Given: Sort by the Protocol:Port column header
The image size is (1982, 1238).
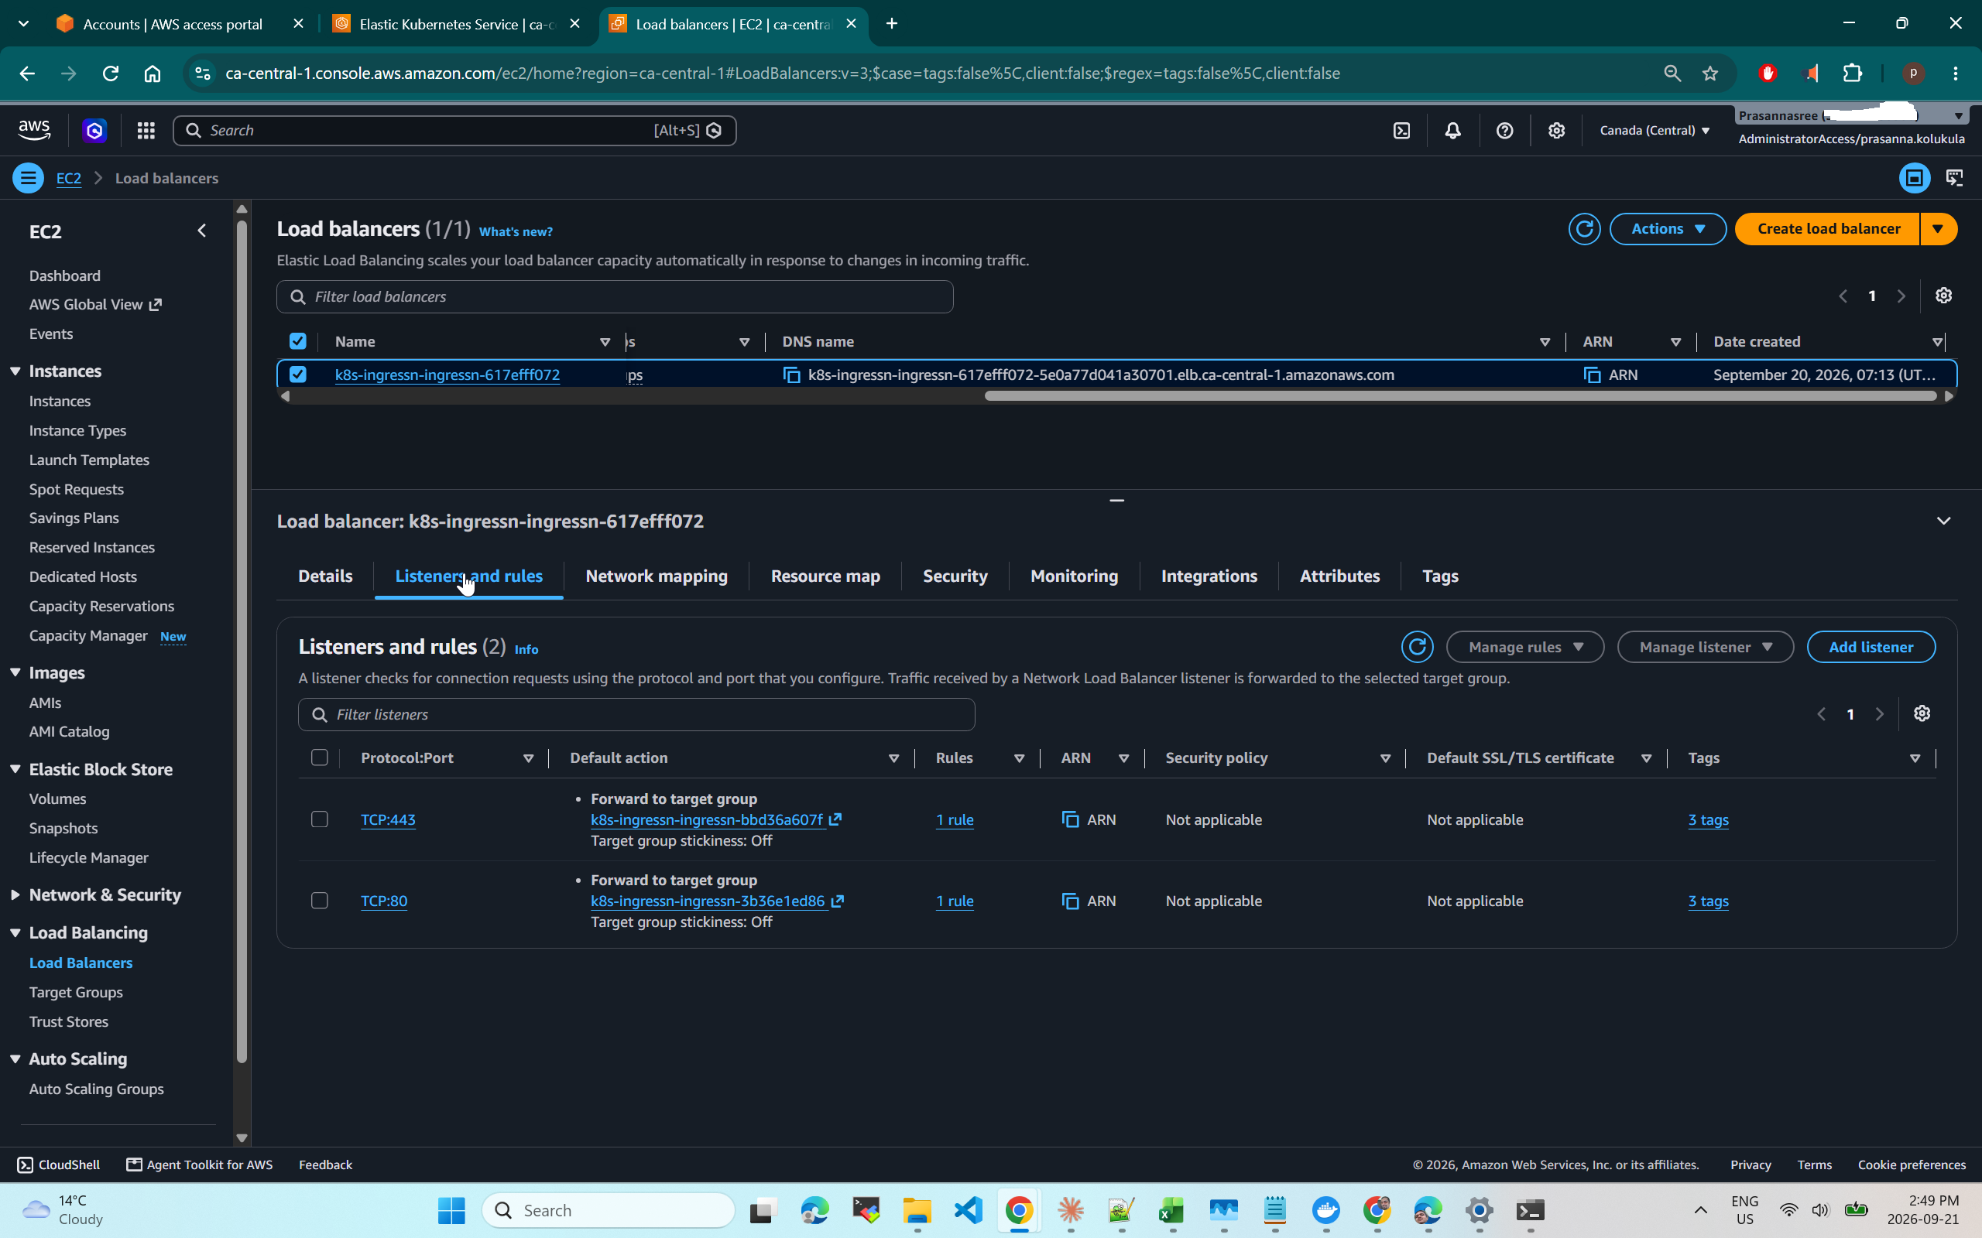Looking at the screenshot, I should coord(406,758).
